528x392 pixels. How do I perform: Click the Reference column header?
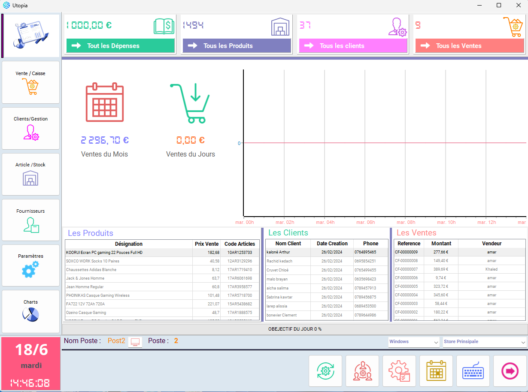tap(409, 243)
